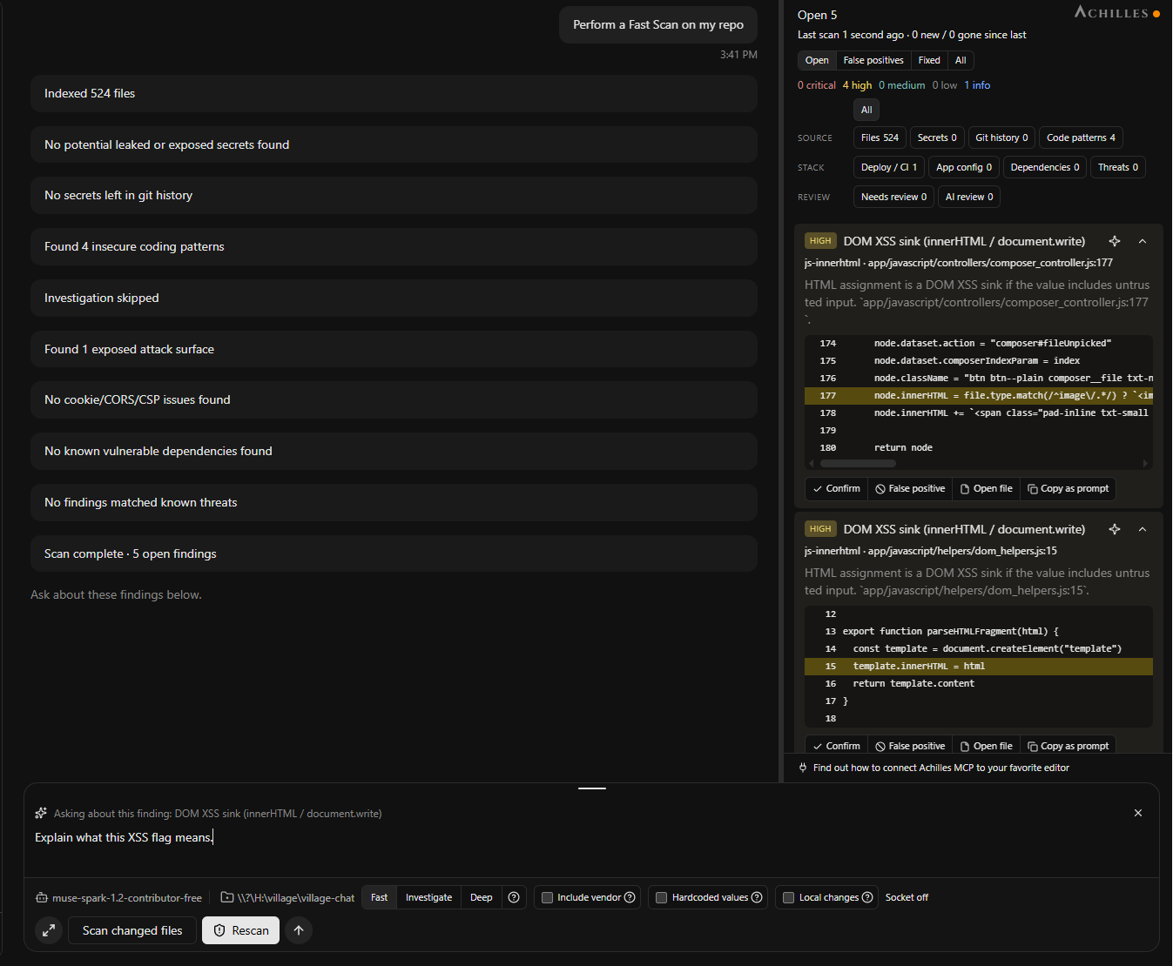Filter stack by Threats 0
The width and height of the screenshot is (1173, 966).
1118,167
